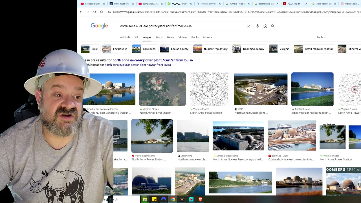Image resolution: width=361 pixels, height=203 pixels.
Task: Click the Google logo
Action: 99,26
